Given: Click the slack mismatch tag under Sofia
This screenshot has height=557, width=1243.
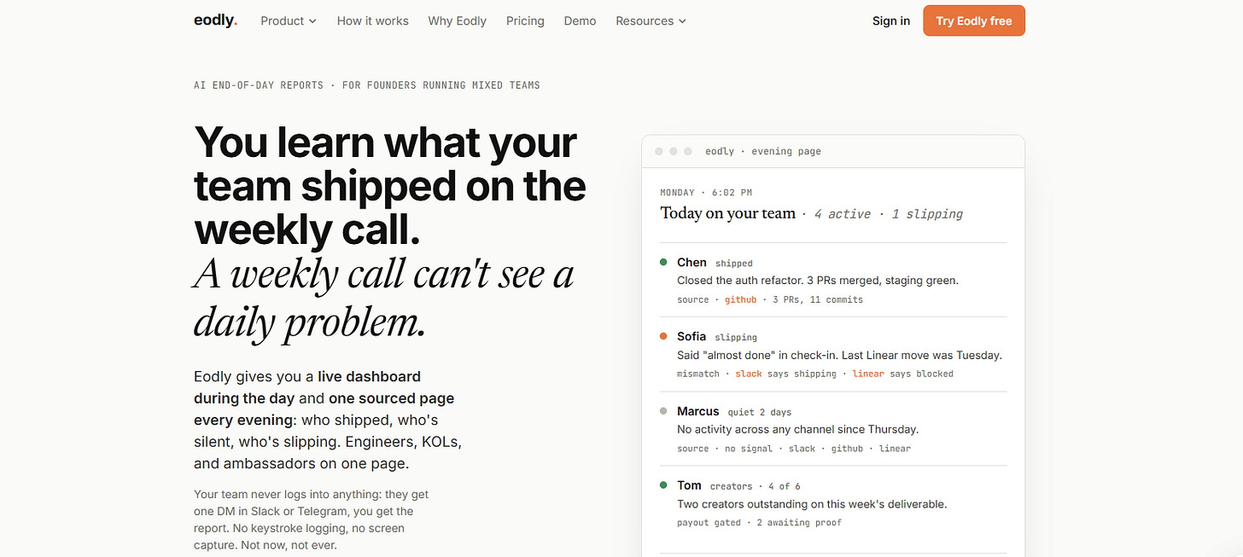Looking at the screenshot, I should [749, 374].
